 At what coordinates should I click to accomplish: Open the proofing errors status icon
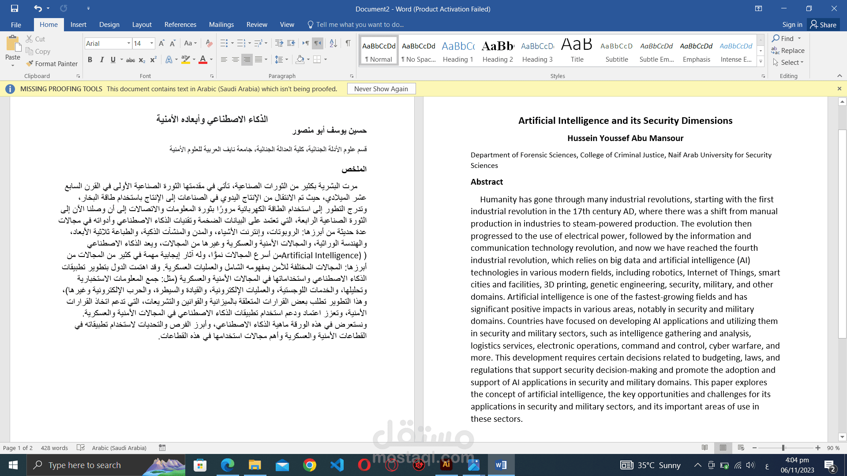tap(81, 448)
